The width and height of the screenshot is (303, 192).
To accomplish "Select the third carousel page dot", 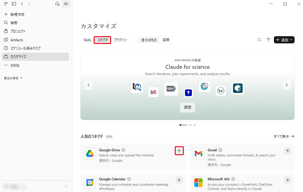I will (x=195, y=125).
